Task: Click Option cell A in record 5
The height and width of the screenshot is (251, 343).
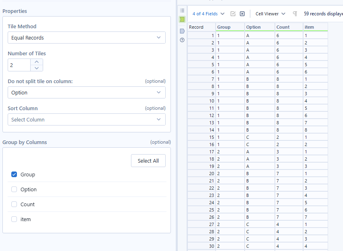Action: (260, 65)
